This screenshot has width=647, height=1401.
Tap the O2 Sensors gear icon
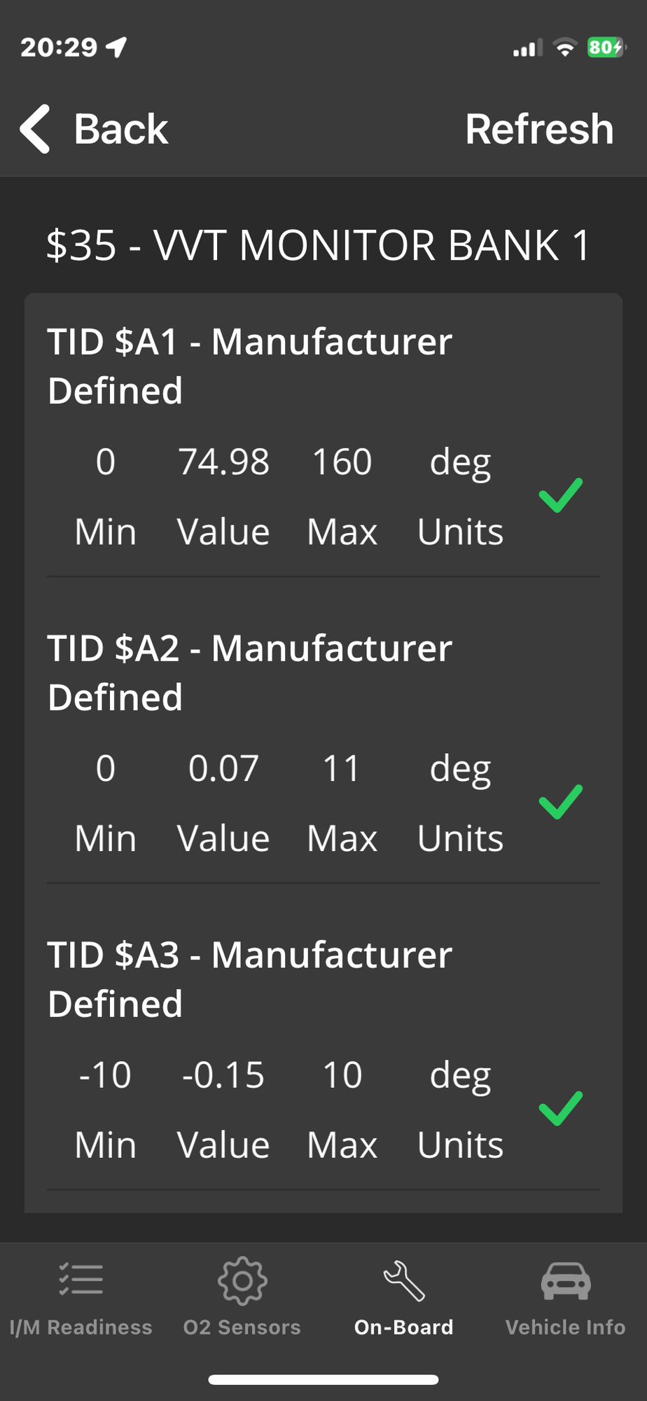coord(242,1281)
